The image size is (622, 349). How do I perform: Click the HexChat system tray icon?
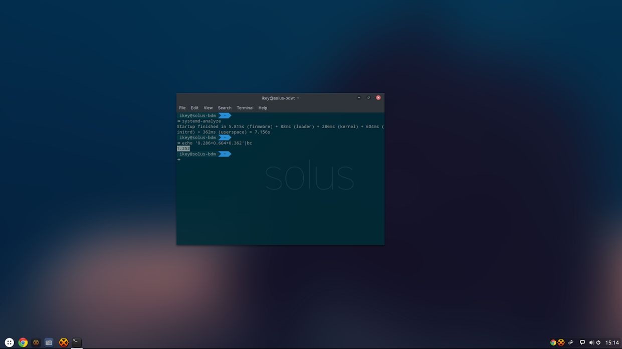[x=561, y=342]
